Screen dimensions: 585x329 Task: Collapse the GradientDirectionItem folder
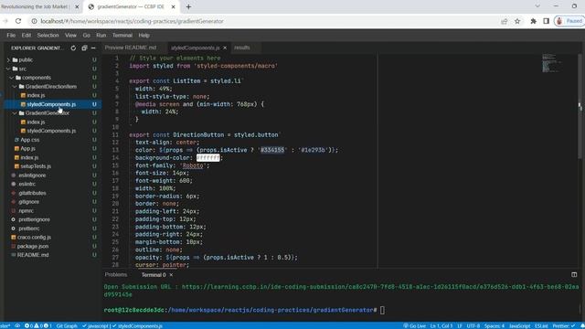click(51, 87)
